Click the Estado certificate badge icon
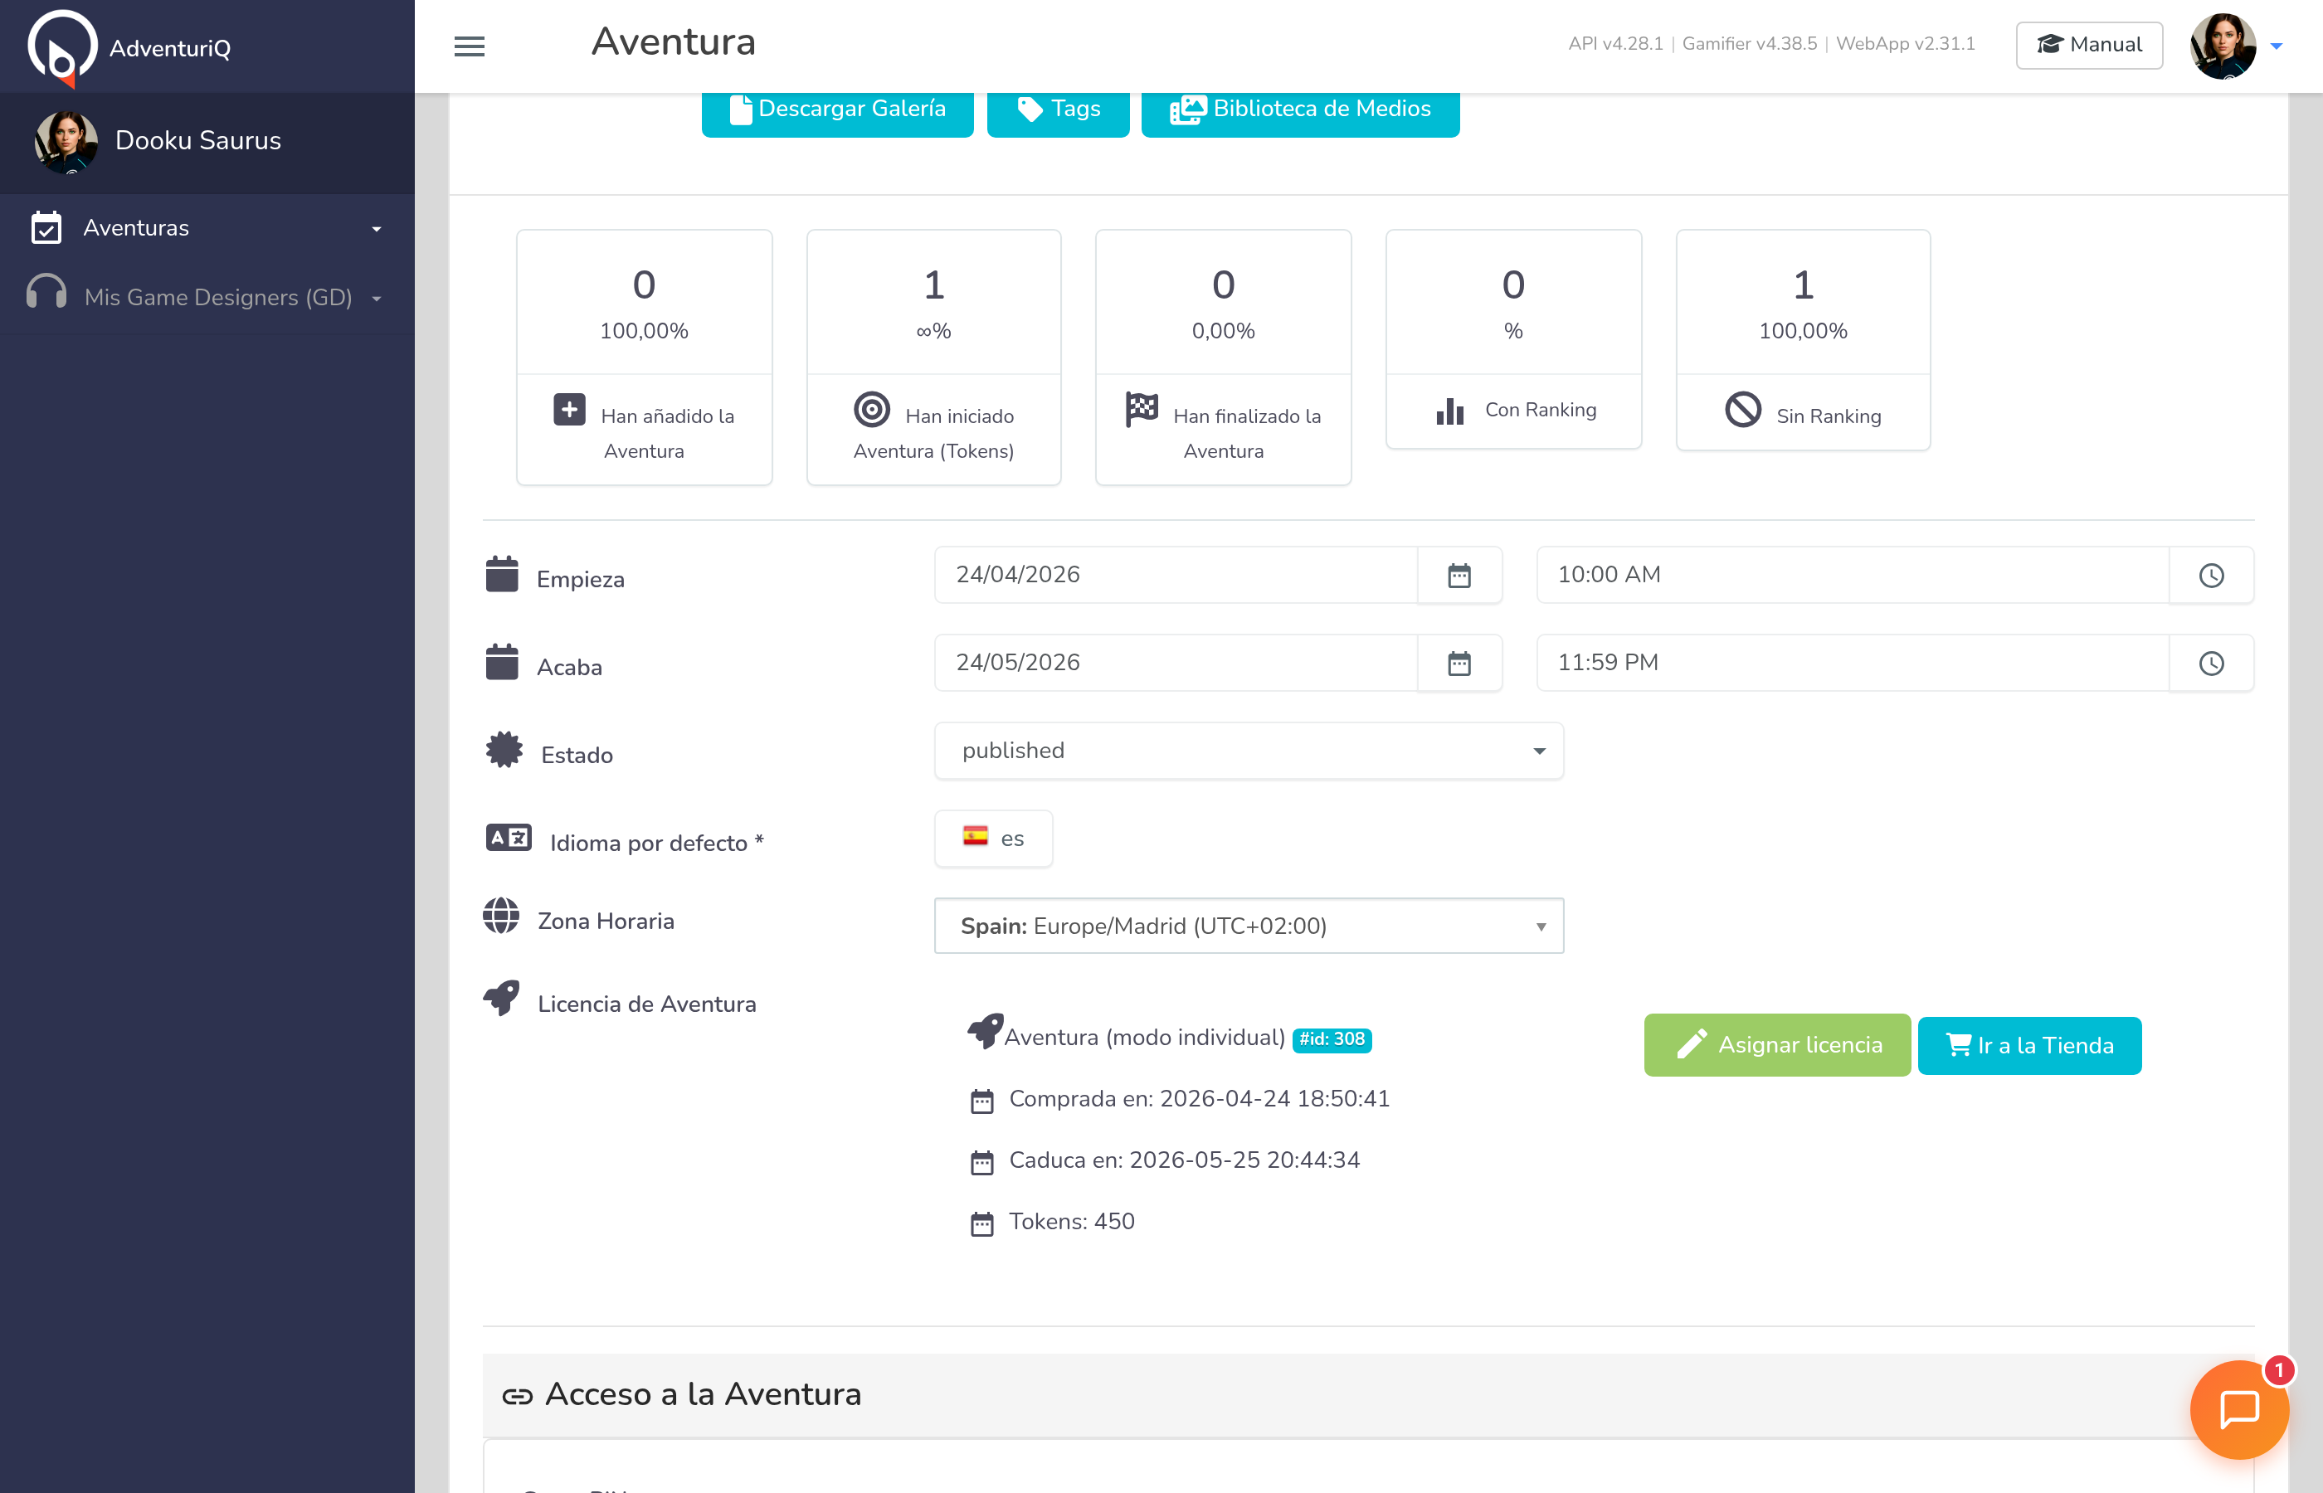 point(504,750)
